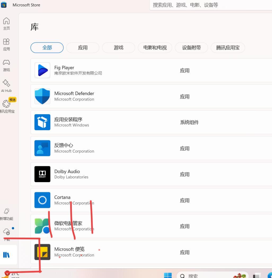The image size is (272, 278).
Task: Open the Microsoft Defender title
Action: 74,93
